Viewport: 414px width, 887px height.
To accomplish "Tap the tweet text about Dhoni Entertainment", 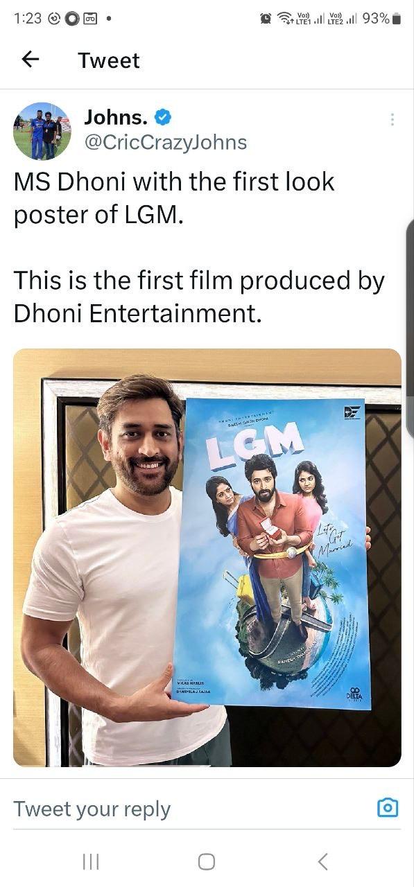I will pos(199,297).
